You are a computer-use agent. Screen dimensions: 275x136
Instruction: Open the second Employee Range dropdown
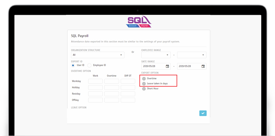click(x=192, y=55)
